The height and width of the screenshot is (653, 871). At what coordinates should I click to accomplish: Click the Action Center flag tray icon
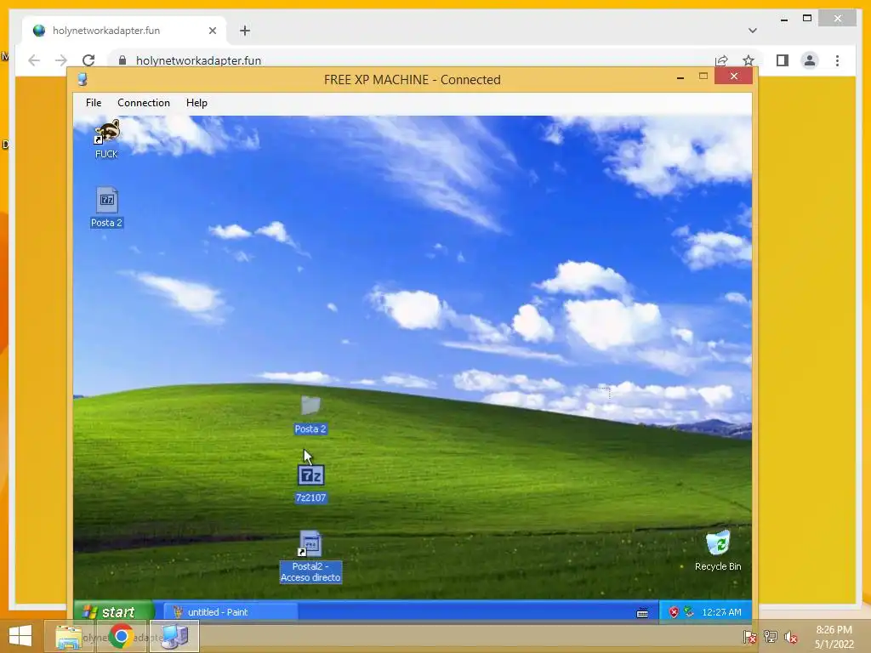pyautogui.click(x=749, y=637)
